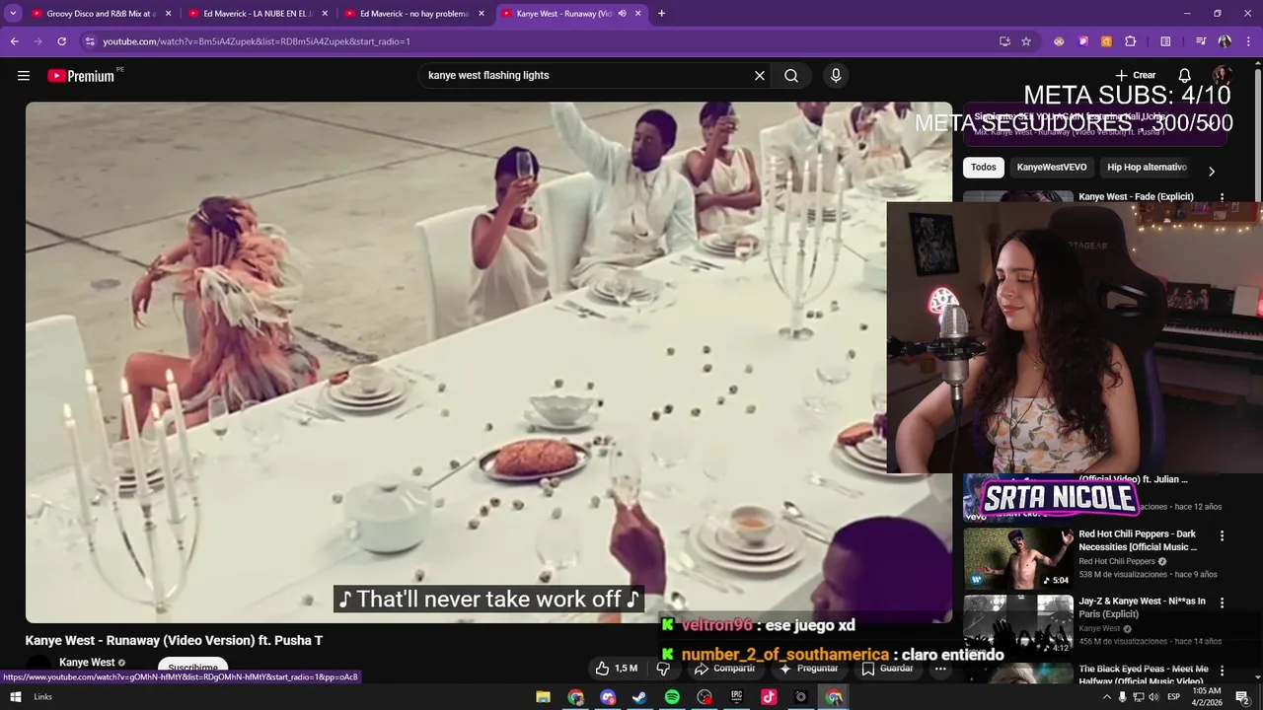Open Black Eyed Peas - Meet Me Halfway title
The image size is (1263, 710).
[x=1144, y=675]
